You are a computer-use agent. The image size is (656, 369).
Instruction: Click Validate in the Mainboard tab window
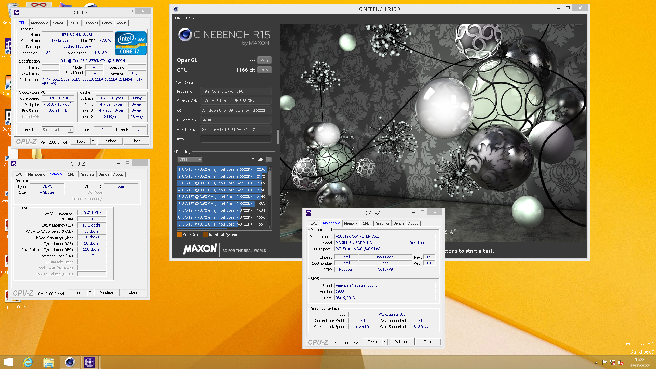(401, 342)
